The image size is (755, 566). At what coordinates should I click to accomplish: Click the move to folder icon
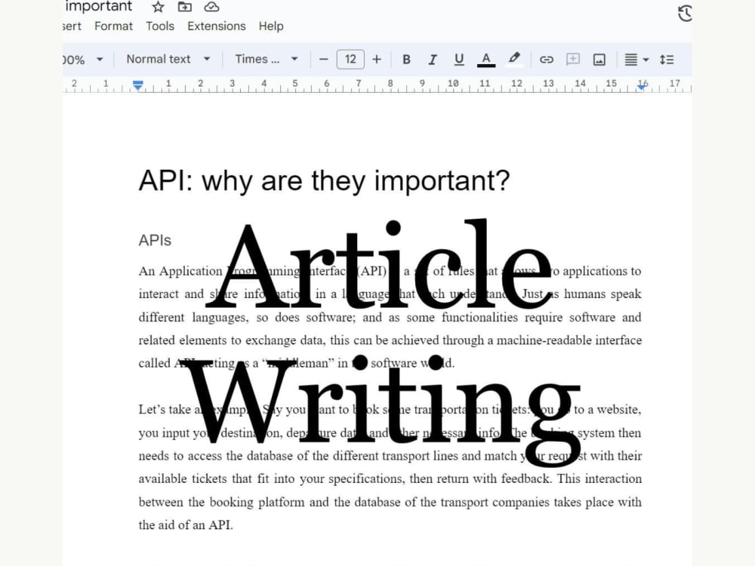(184, 7)
